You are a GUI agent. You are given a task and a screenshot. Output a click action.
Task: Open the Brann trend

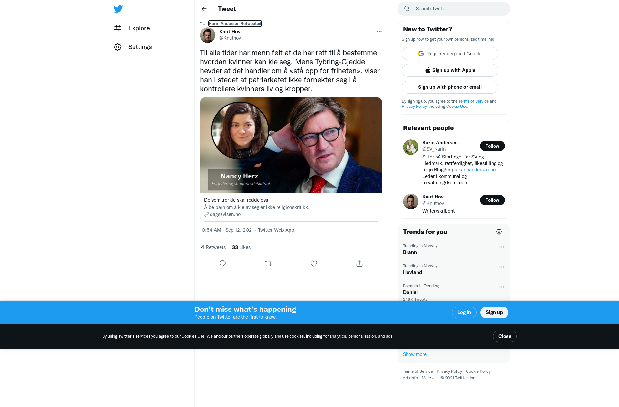point(410,252)
